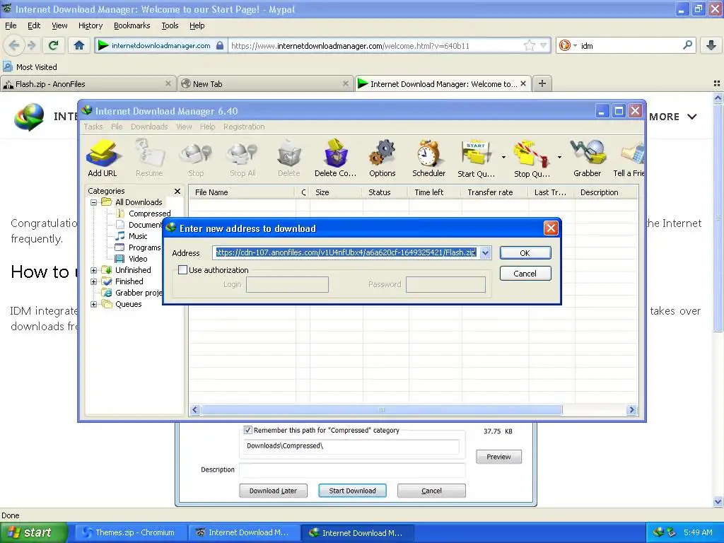Image resolution: width=724 pixels, height=543 pixels.
Task: Click the bookmark star in address bar
Action: pyautogui.click(x=529, y=45)
